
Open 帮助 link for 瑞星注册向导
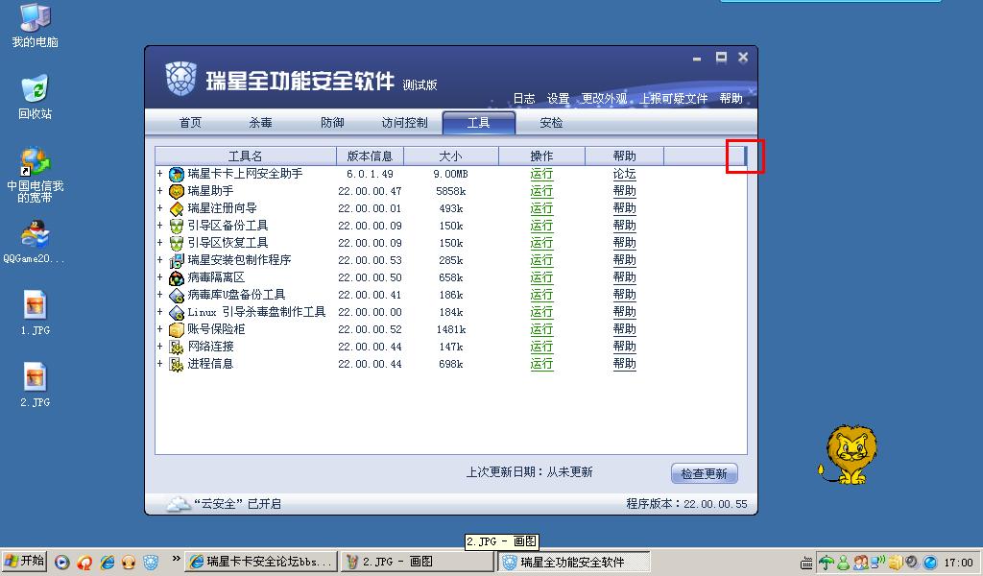click(x=624, y=208)
